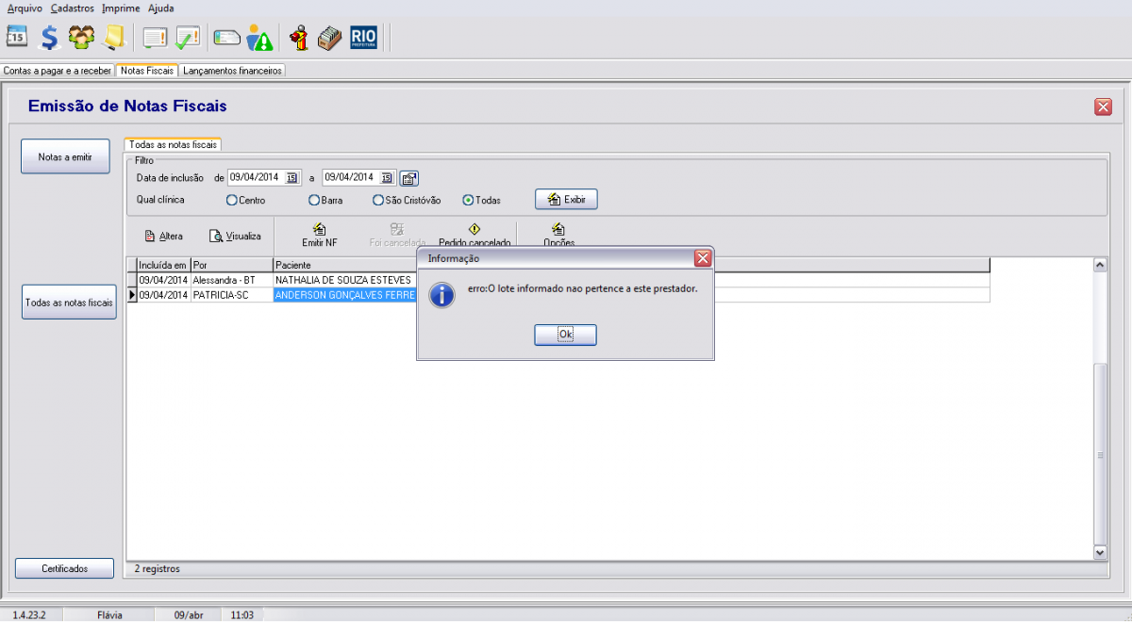Image resolution: width=1132 pixels, height=622 pixels.
Task: Switch to Notas Fiscais tab
Action: point(147,71)
